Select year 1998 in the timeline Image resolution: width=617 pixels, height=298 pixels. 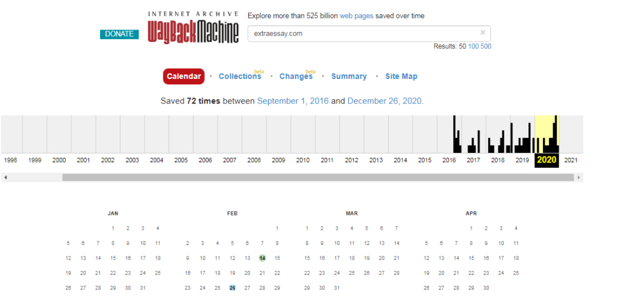[x=10, y=160]
